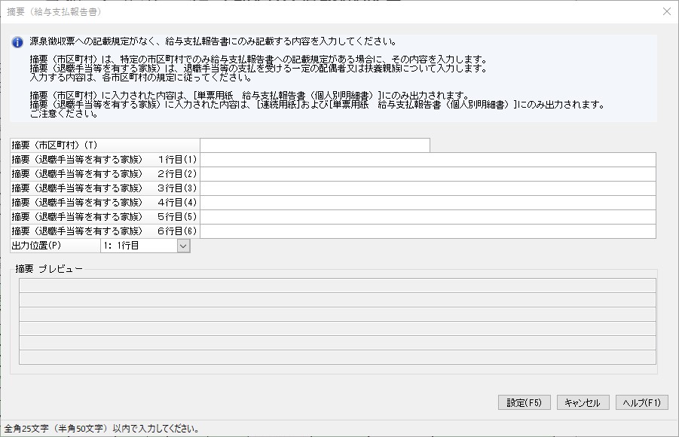Open help with ヘルプ(F1) button
679x437 pixels.
pyautogui.click(x=641, y=402)
